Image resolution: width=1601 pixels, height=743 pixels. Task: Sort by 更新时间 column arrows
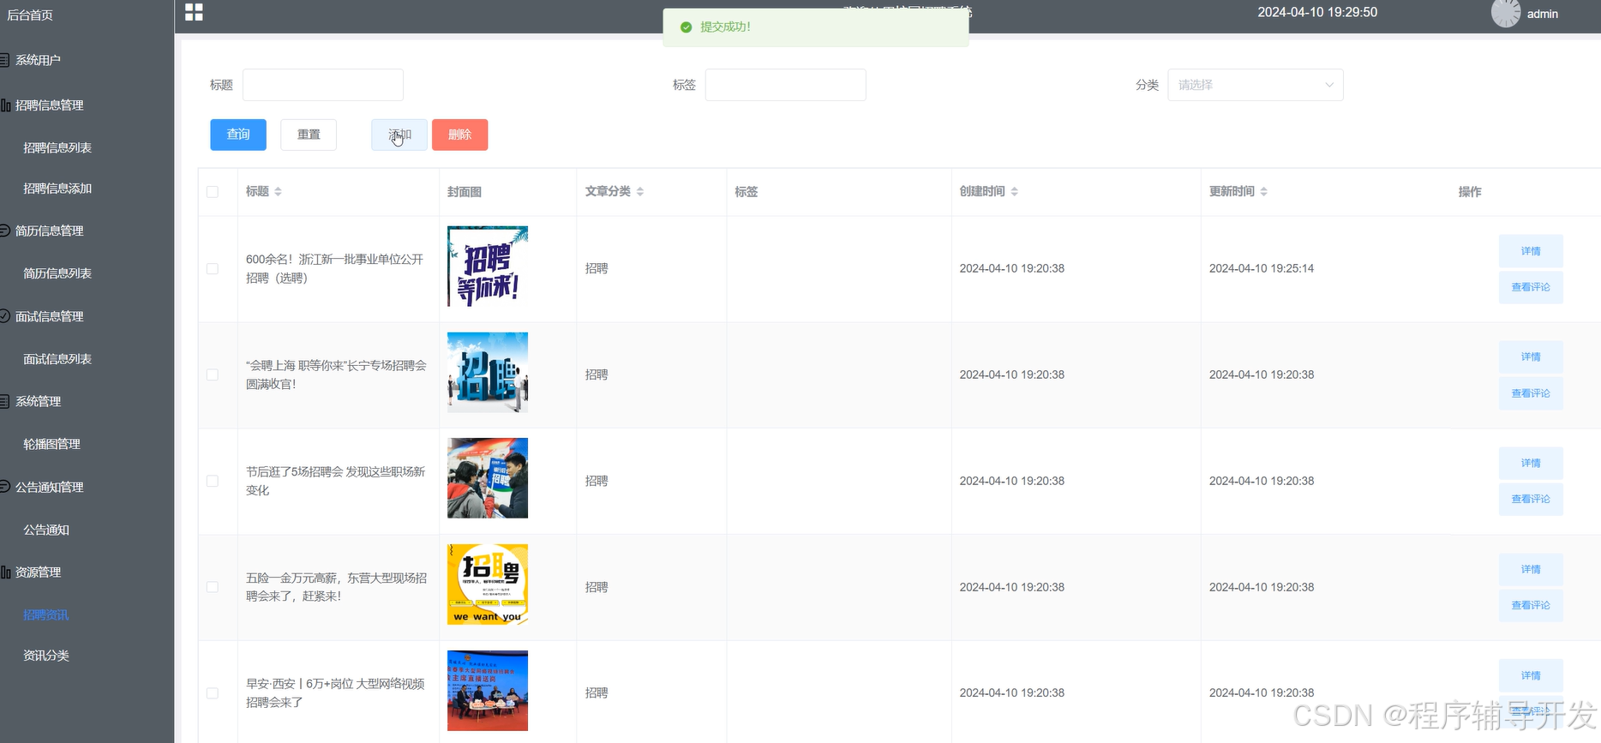tap(1263, 192)
